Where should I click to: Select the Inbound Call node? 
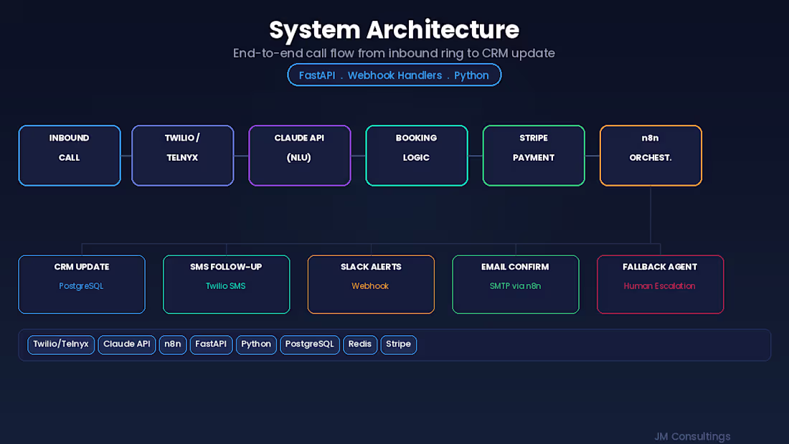[x=69, y=155]
